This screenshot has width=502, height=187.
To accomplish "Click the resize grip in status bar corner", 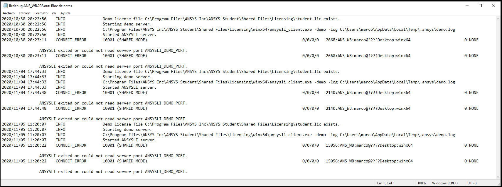I will click(x=499, y=184).
